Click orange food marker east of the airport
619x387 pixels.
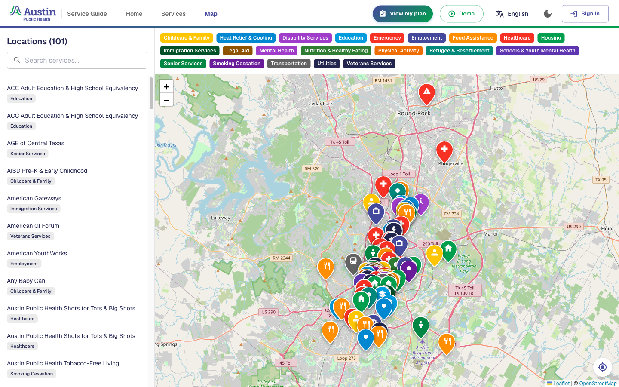click(x=447, y=344)
